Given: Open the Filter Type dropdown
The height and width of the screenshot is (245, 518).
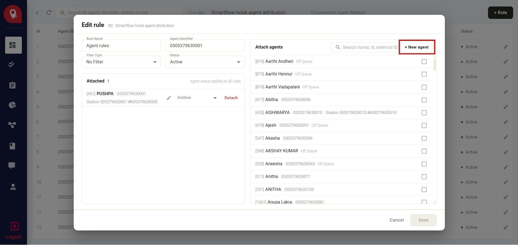Looking at the screenshot, I should tap(121, 62).
